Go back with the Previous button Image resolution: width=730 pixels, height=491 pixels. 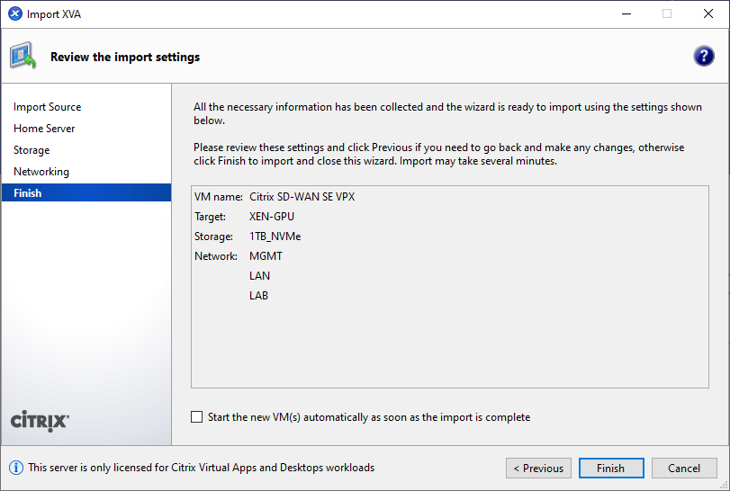(537, 469)
